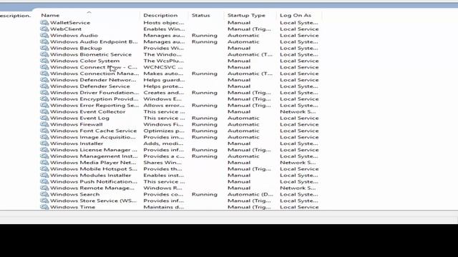Click the icon of Windows Audio Endpoint Builder
Viewport: 458px width, 257px height.
[x=44, y=41]
